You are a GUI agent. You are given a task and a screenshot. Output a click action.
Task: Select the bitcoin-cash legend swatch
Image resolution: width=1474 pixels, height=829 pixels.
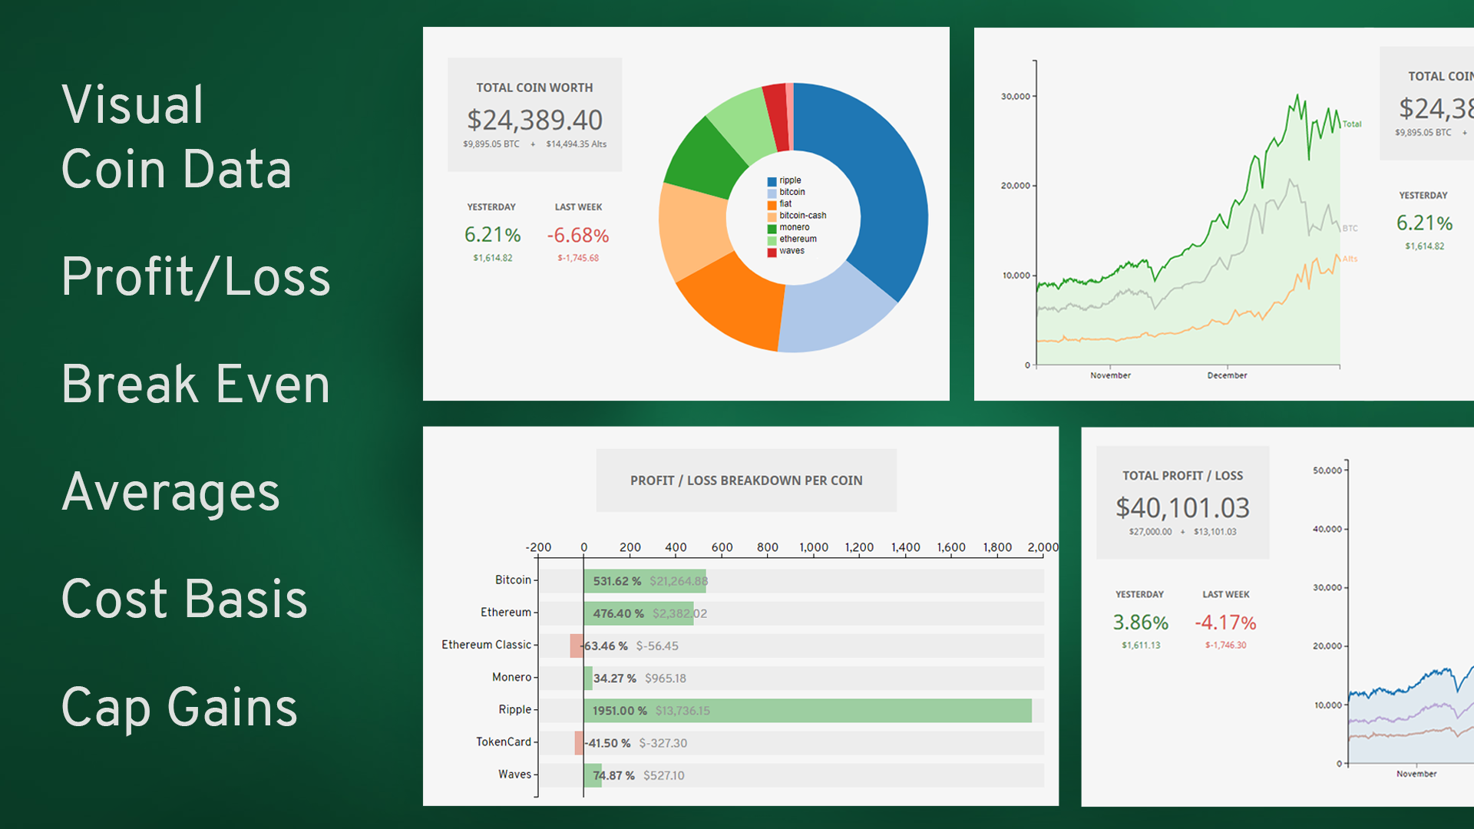[772, 216]
